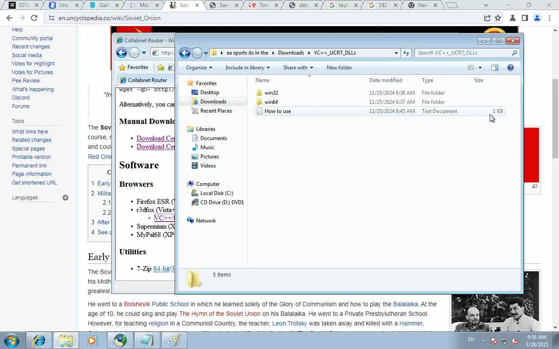Open Internet Explorer from taskbar

click(39, 340)
